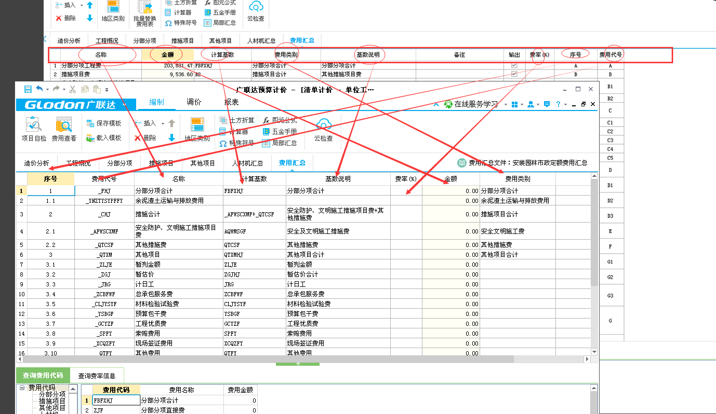Switch to the 调价 ribbon tab
The width and height of the screenshot is (716, 414).
(x=194, y=102)
